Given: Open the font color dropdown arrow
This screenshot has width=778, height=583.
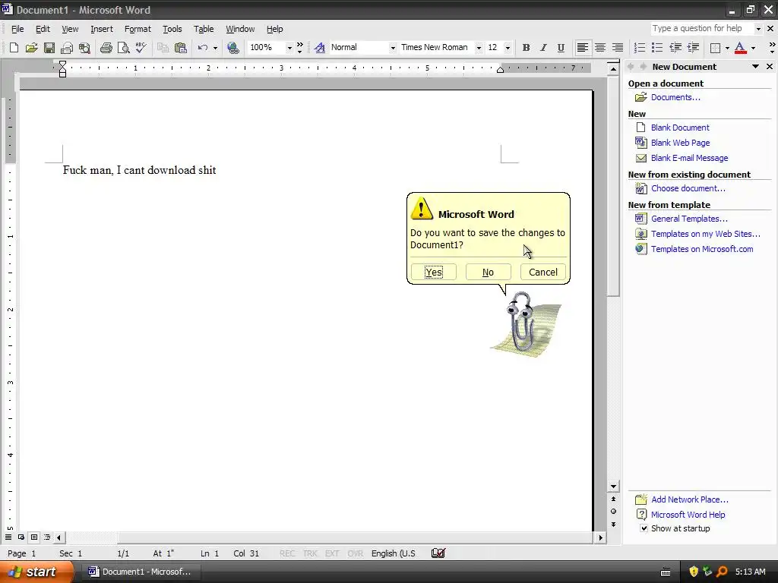Looking at the screenshot, I should tap(753, 48).
